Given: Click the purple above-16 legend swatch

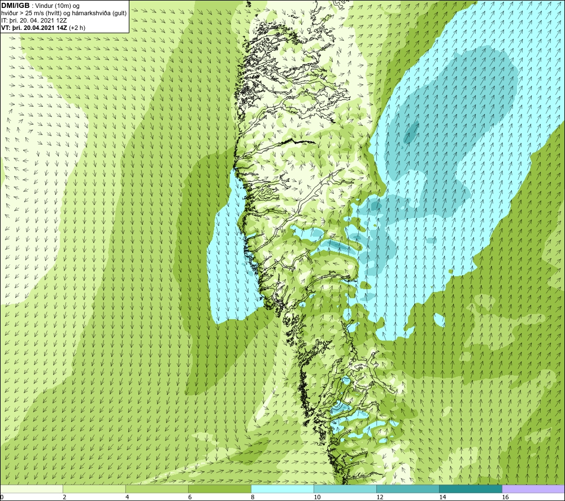Looking at the screenshot, I should click(x=533, y=489).
